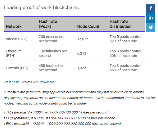Click the Hash rate Distribution column header
158x129 pixels.
(x=120, y=24)
